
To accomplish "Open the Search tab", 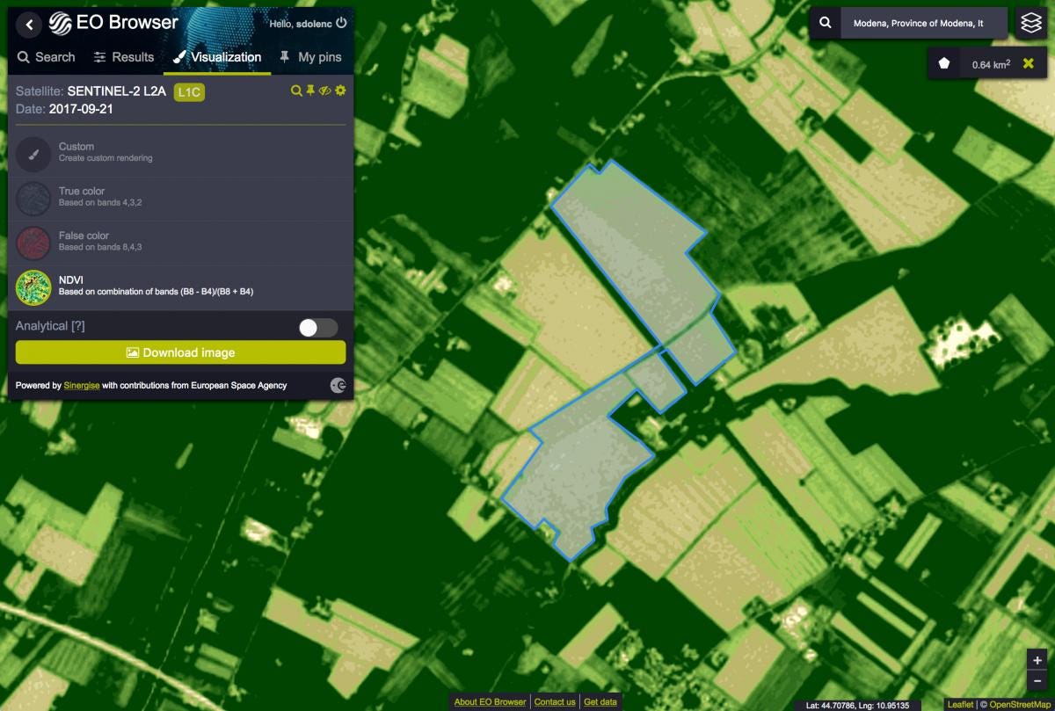I will (47, 57).
